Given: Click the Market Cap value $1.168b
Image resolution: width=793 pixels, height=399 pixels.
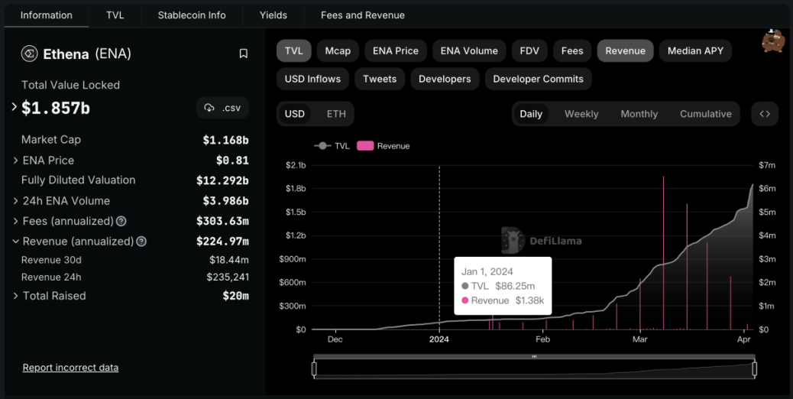Looking at the screenshot, I should point(225,140).
